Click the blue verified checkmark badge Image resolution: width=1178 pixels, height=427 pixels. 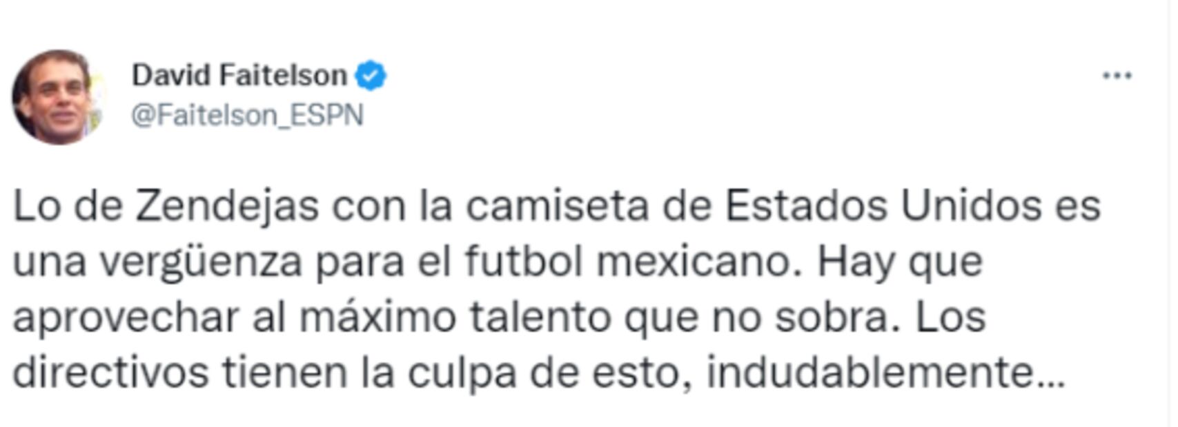point(371,76)
